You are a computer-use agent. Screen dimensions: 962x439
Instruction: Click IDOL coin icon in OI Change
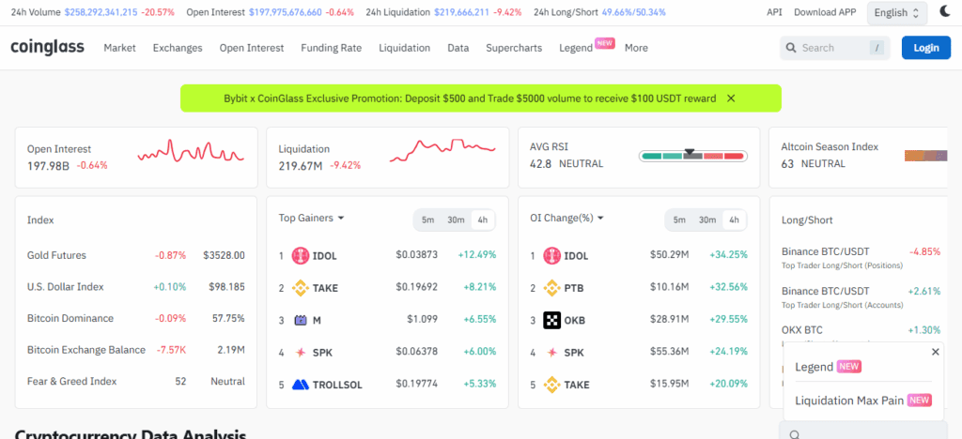click(552, 255)
